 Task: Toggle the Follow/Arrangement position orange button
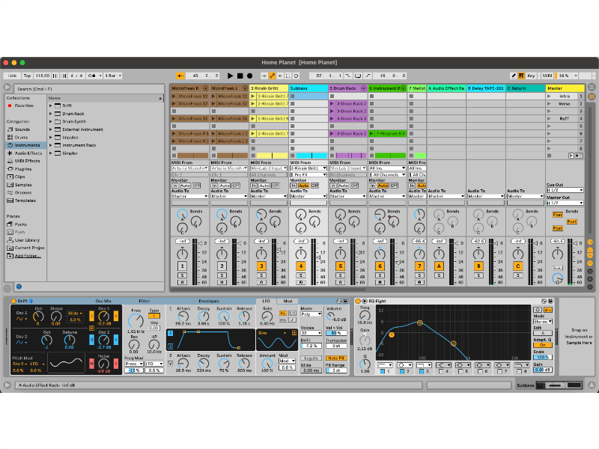180,76
